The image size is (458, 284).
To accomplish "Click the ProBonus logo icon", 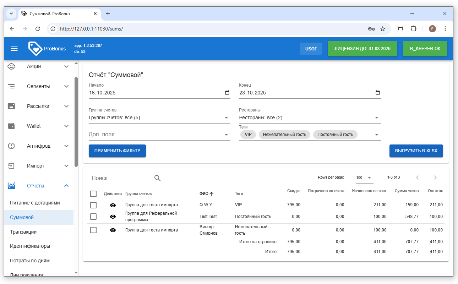I will (35, 49).
